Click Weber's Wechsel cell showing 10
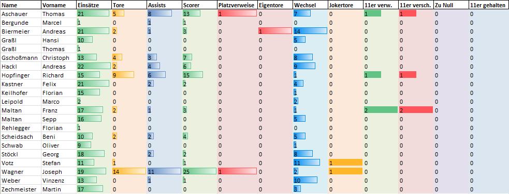This screenshot has width=509, height=194. (x=310, y=180)
